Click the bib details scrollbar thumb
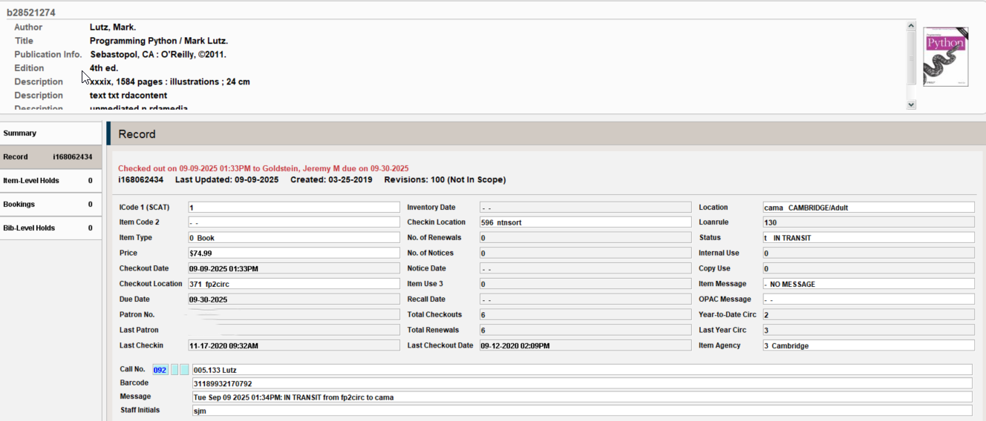The width and height of the screenshot is (986, 421). pos(911,59)
